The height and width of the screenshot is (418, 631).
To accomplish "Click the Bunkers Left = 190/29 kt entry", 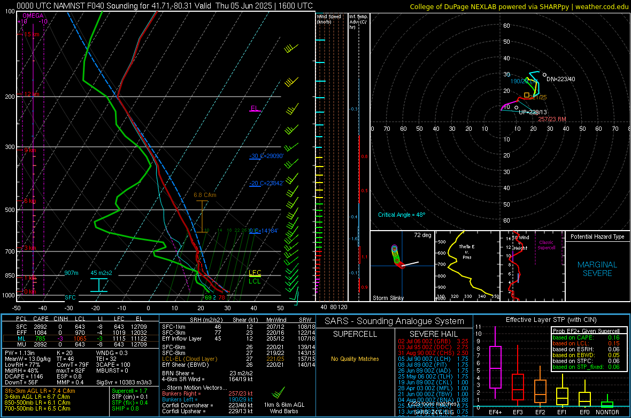I will tap(207, 399).
